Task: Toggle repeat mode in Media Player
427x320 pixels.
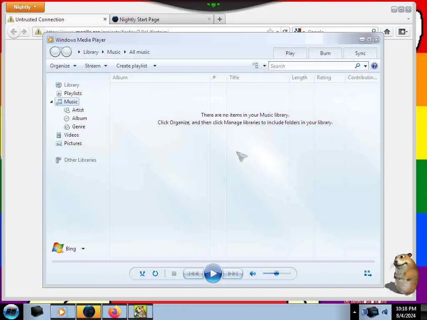Action: pos(155,273)
